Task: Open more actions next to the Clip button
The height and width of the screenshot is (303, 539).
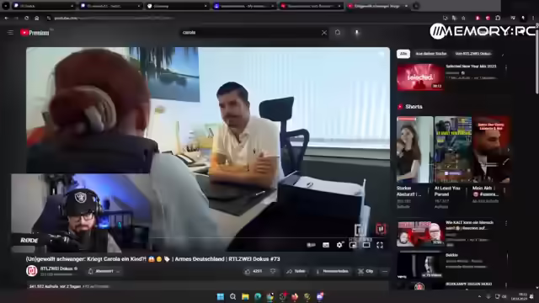Action: tap(385, 271)
